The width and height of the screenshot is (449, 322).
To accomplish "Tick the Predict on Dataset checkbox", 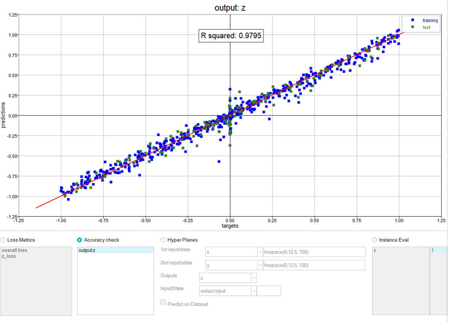I will click(163, 302).
